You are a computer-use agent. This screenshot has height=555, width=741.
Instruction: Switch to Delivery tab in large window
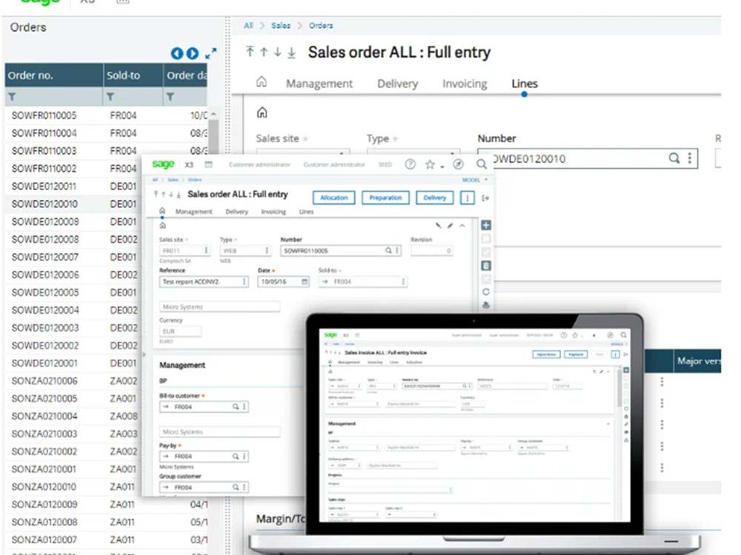pos(397,84)
